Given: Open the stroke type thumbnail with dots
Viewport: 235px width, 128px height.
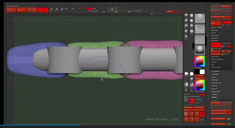Looking at the screenshot, I should (200, 28).
